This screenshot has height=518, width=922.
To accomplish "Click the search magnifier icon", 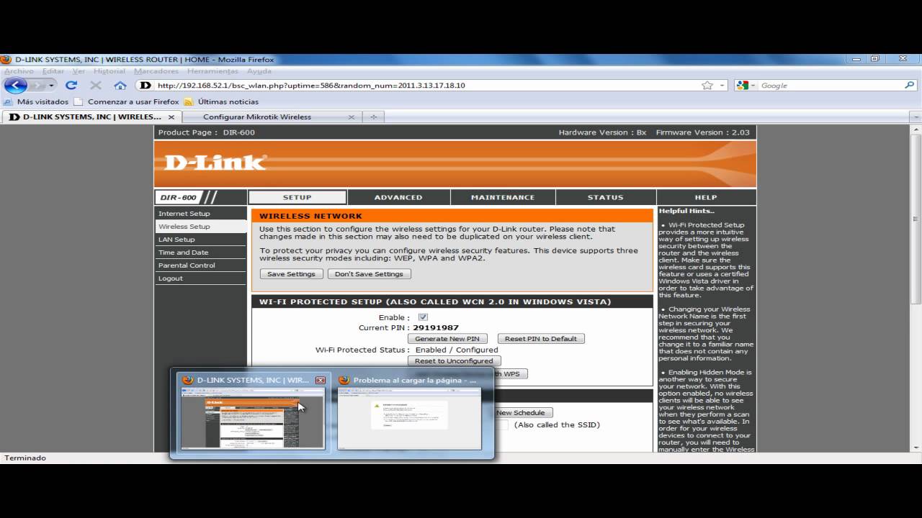I will coord(909,86).
